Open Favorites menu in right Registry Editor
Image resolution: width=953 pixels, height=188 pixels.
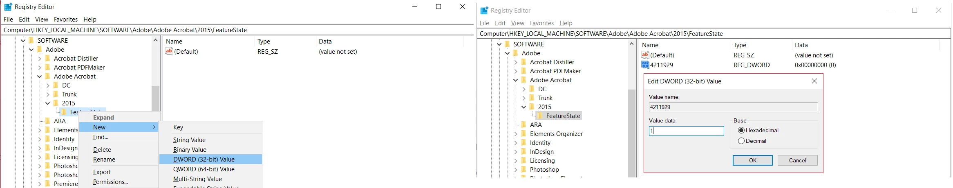(542, 23)
